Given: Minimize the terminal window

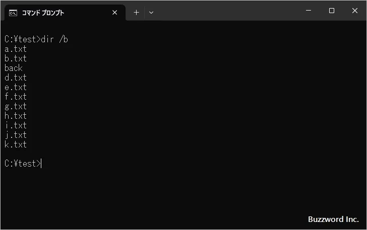Looking at the screenshot, I should (309, 11).
